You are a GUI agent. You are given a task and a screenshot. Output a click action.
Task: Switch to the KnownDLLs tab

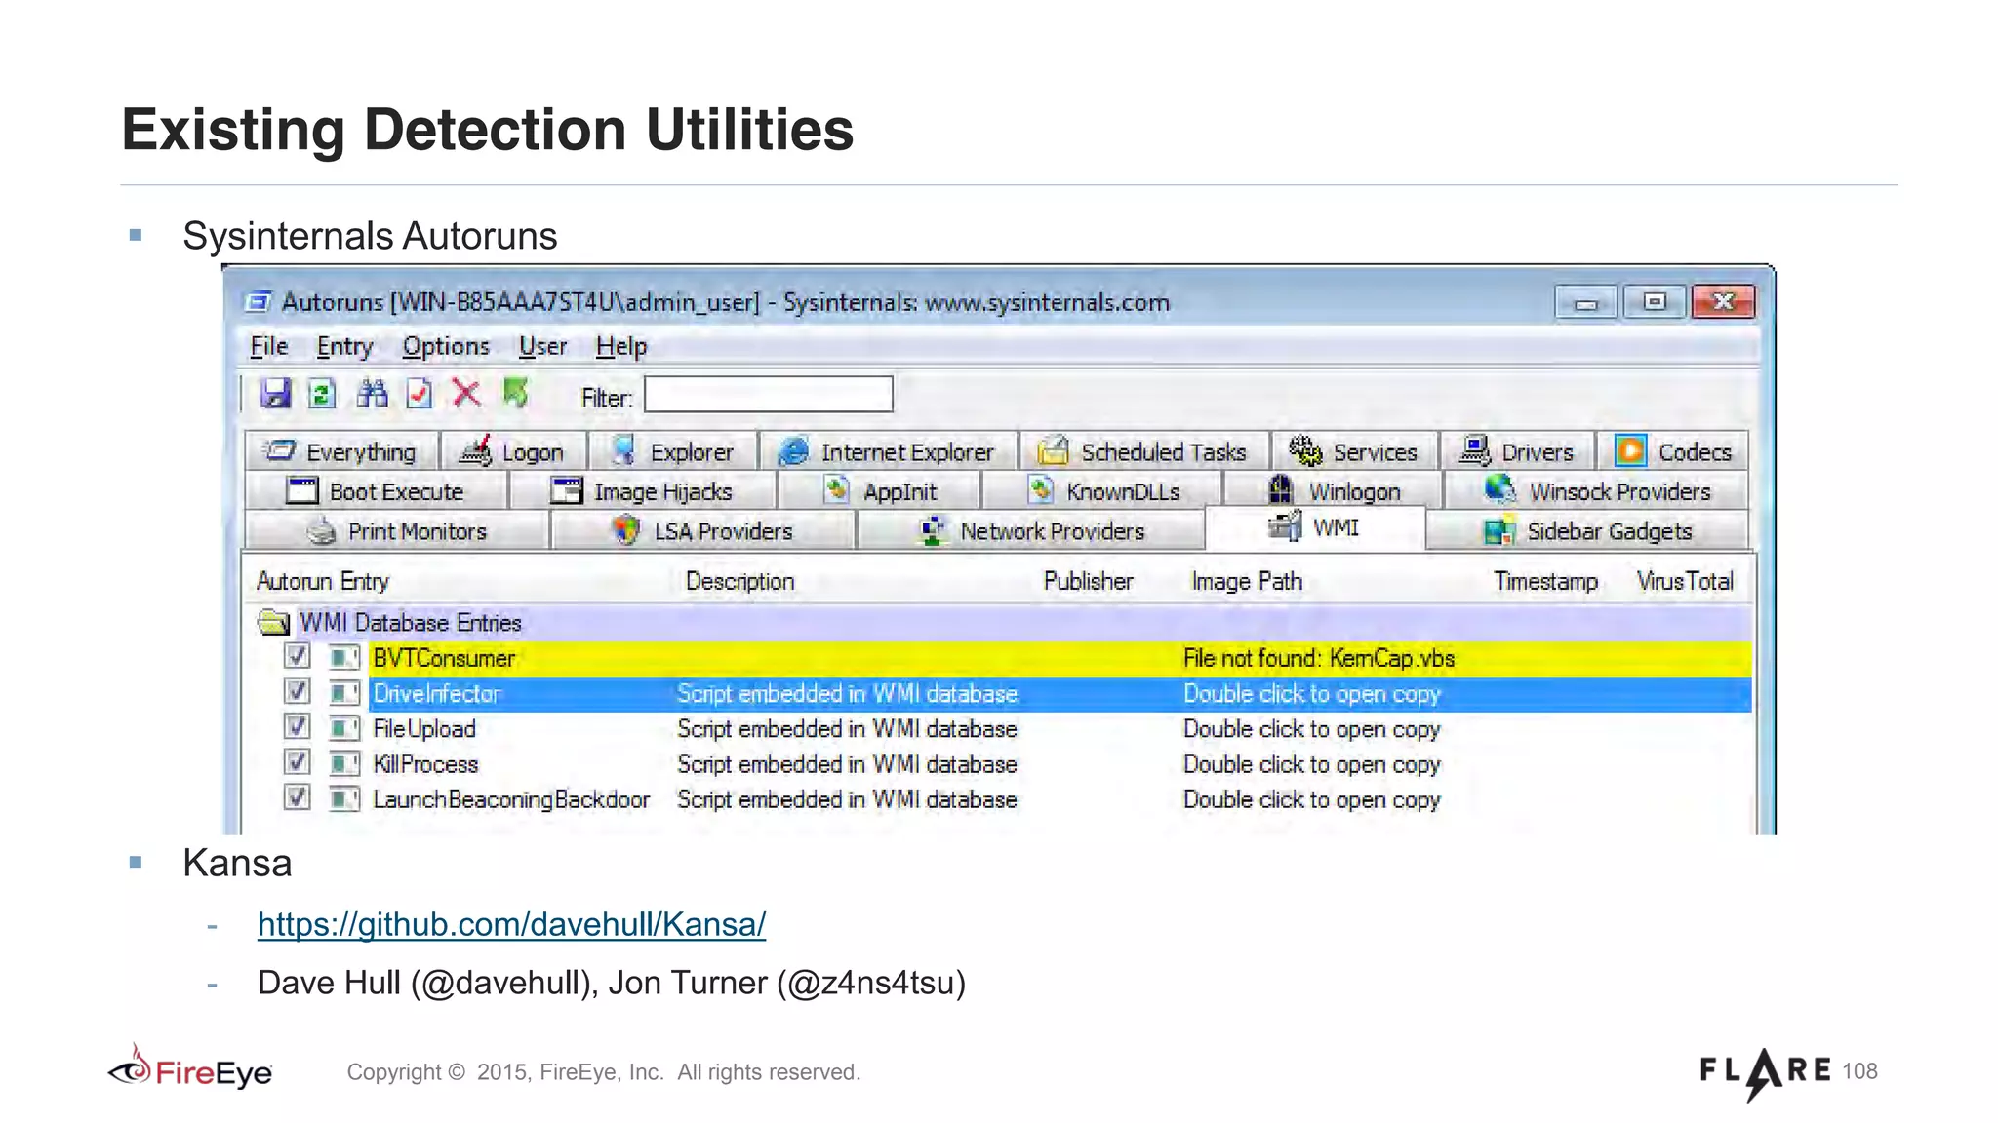coord(1103,491)
